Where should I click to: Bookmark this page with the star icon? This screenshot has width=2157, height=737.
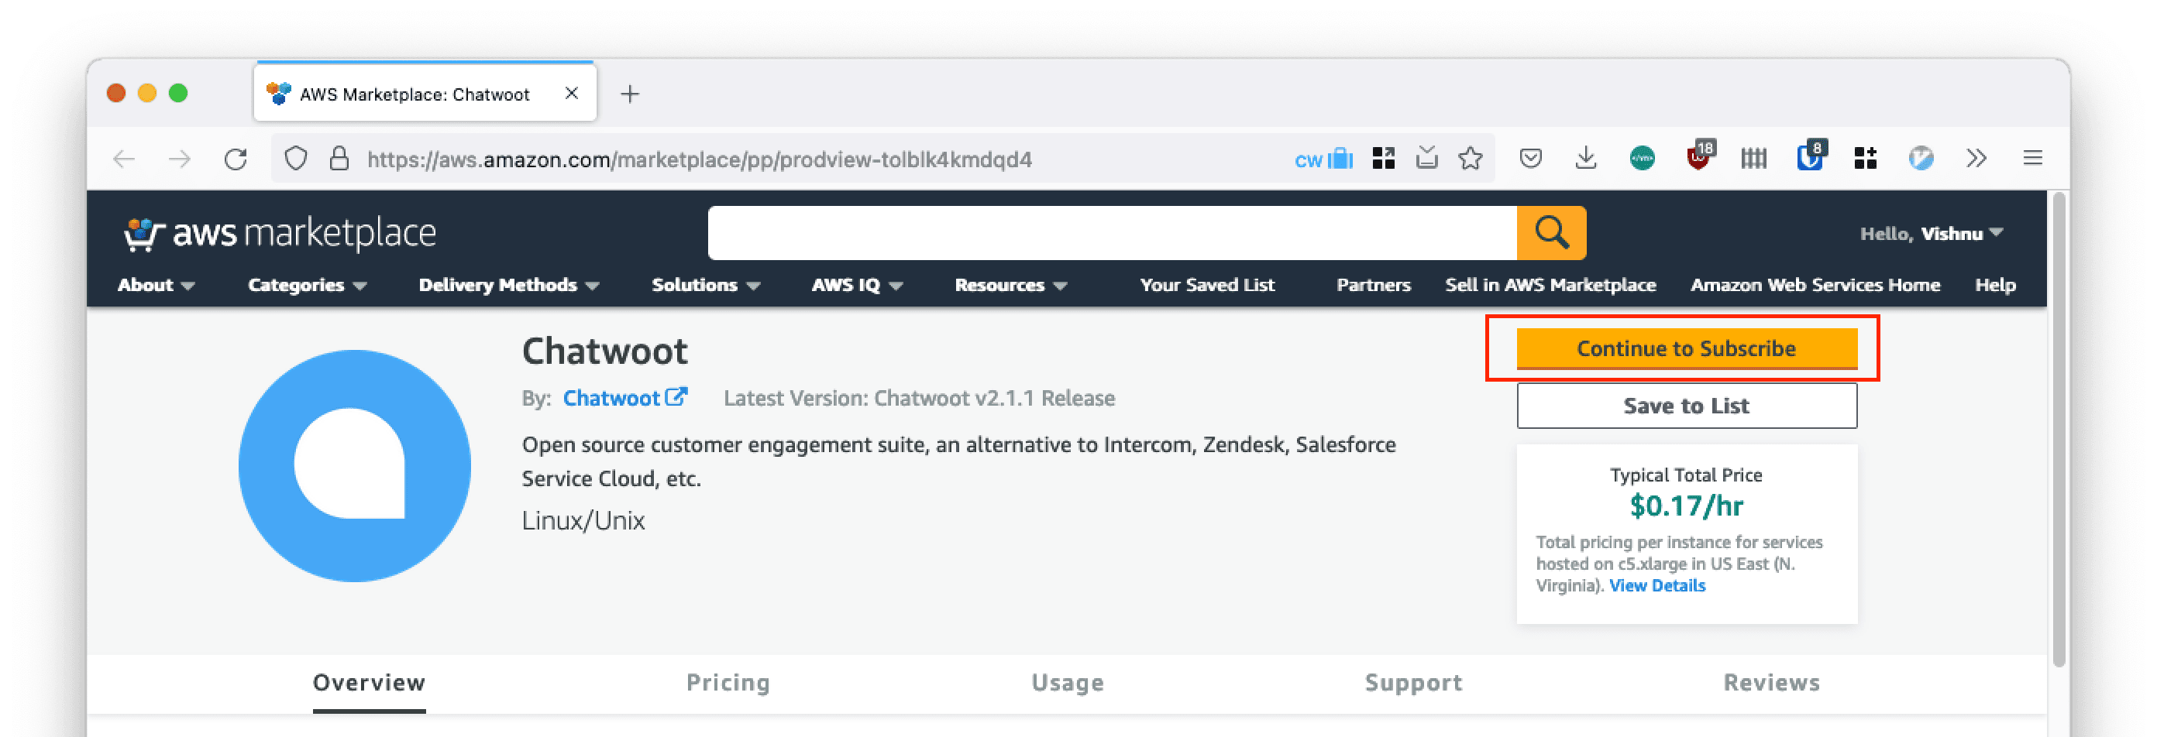coord(1471,158)
